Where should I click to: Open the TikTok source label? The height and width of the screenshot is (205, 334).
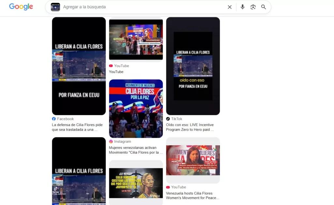(176, 119)
